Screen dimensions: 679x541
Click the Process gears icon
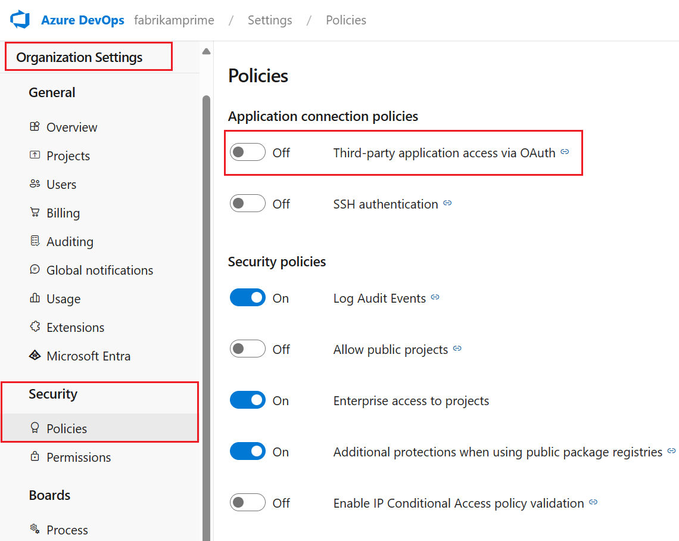[35, 529]
